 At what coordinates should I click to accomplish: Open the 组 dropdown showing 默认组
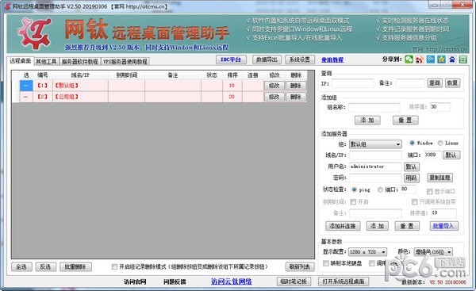pos(375,144)
